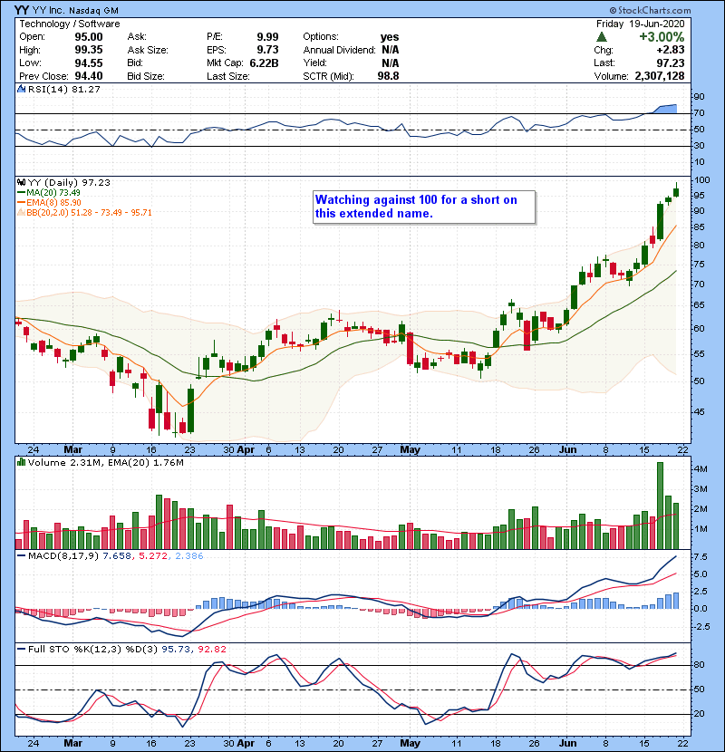Image resolution: width=725 pixels, height=752 pixels.
Task: Click the RSI(14) 81.27 label
Action: click(x=63, y=89)
